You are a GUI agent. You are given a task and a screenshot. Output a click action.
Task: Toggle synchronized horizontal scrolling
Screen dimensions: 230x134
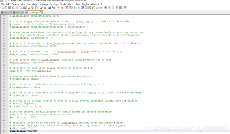(x=70, y=8)
